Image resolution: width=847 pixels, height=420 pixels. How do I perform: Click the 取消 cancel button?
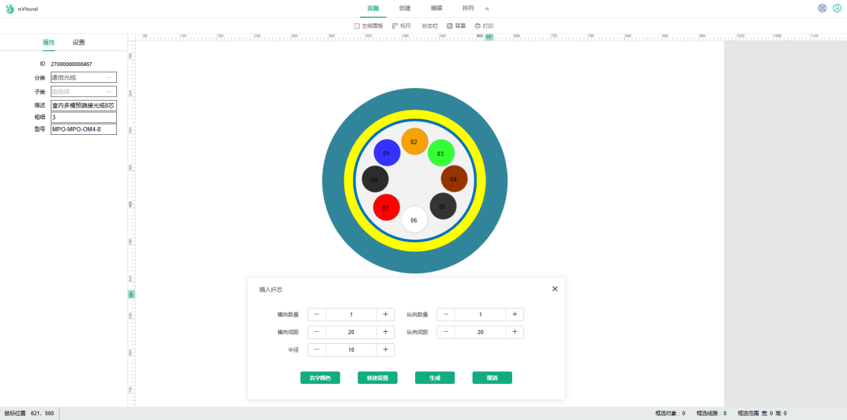[492, 378]
